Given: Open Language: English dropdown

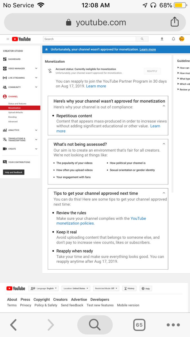Looking at the screenshot, I should 43,288.
